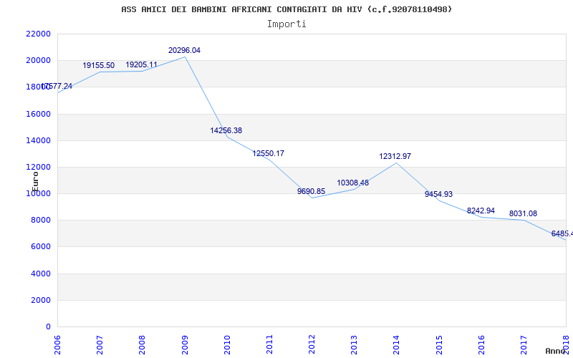Select the x-axis year 2012

[312, 344]
